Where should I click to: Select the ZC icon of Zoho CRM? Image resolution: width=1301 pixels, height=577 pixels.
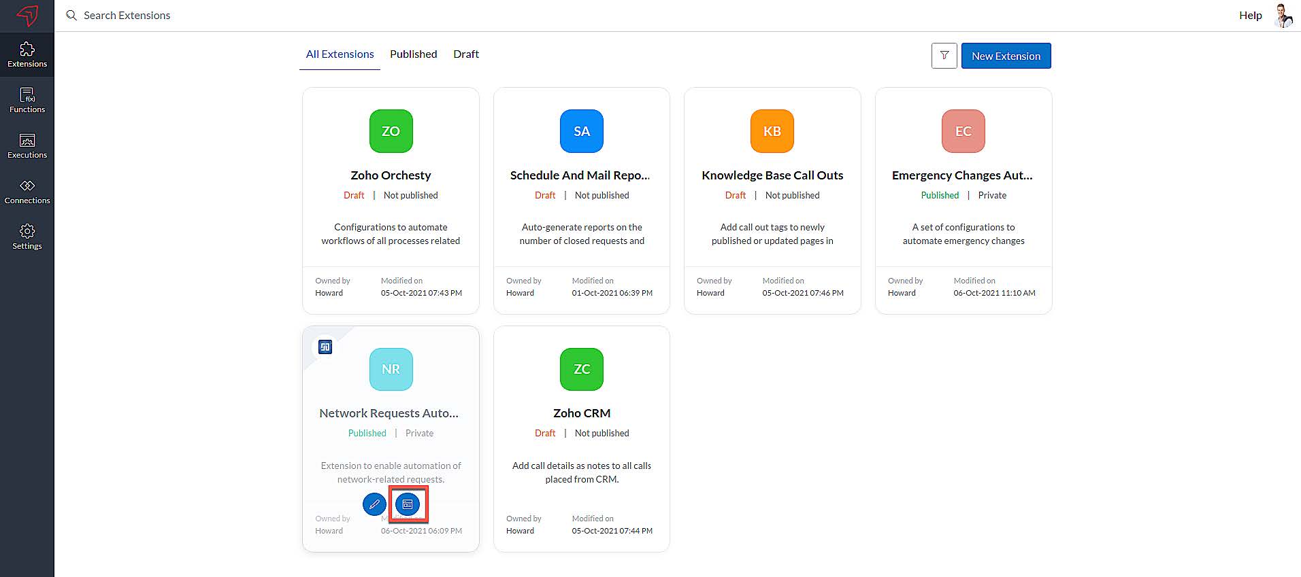(582, 369)
